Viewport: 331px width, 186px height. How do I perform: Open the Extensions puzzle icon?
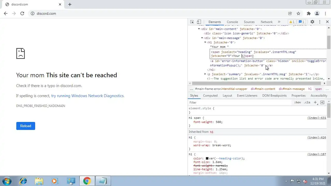click(x=309, y=13)
